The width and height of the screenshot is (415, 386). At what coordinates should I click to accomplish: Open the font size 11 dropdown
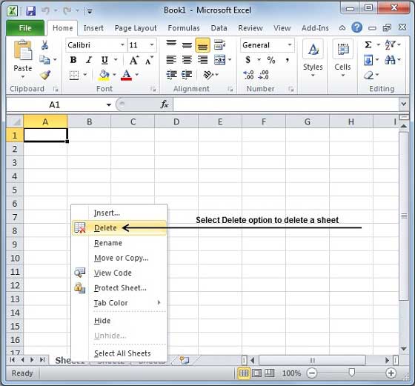(x=152, y=44)
